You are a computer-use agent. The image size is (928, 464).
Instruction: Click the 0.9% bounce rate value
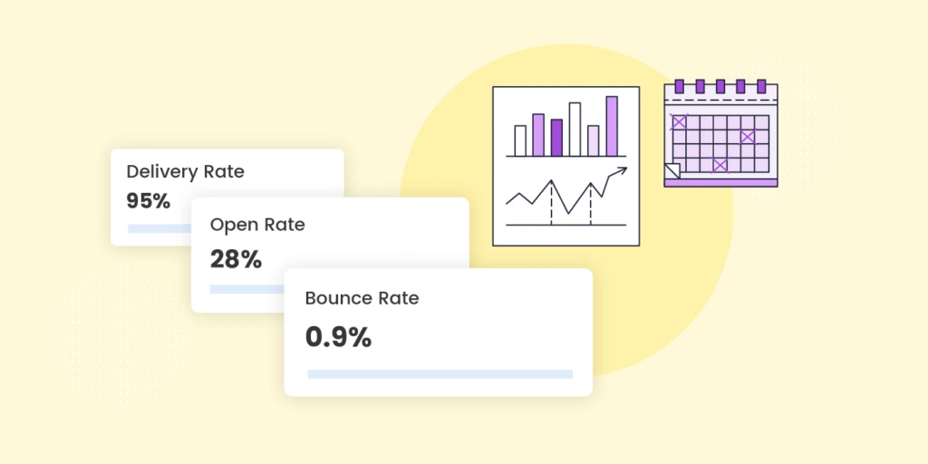(x=338, y=338)
